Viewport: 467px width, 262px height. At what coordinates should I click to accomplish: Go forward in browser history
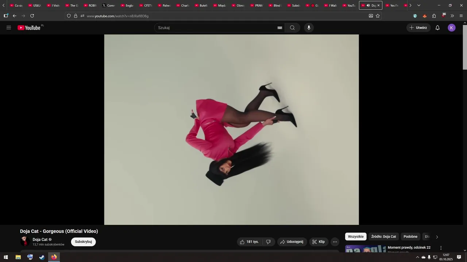click(23, 16)
